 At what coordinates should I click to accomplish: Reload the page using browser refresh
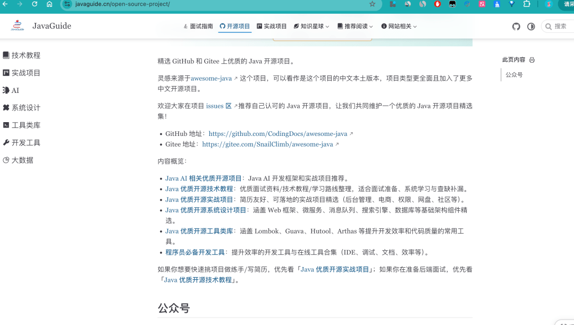35,4
